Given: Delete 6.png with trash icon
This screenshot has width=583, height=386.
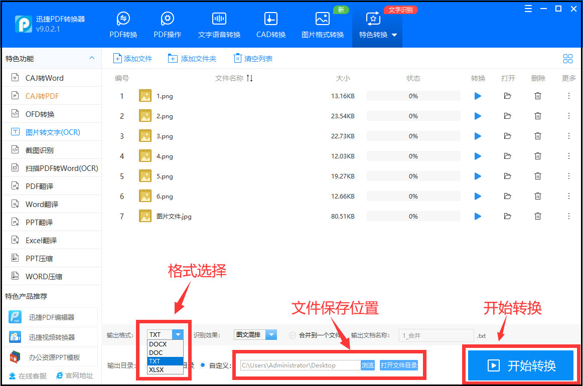Looking at the screenshot, I should [x=538, y=196].
